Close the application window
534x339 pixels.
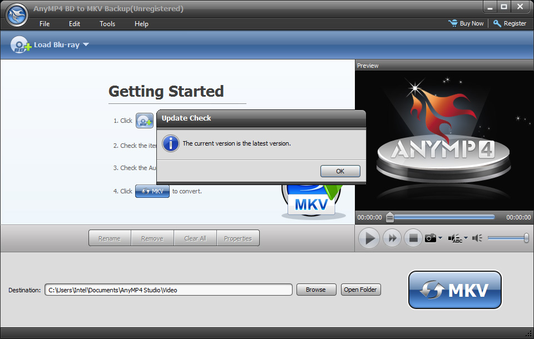pos(520,7)
